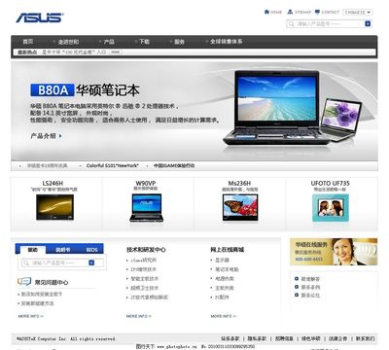Screen dimensions: 389x350
Task: Click the UFOTO UF735 product title
Action: (x=330, y=183)
